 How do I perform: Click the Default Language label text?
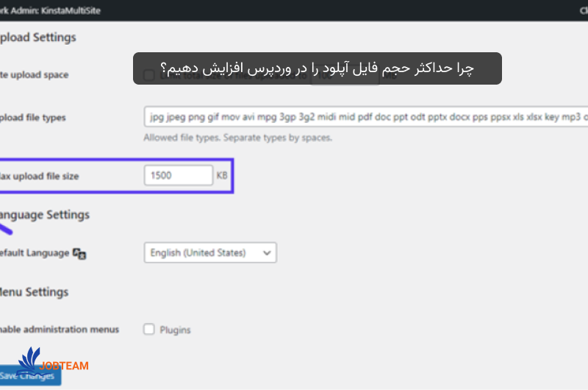[35, 253]
